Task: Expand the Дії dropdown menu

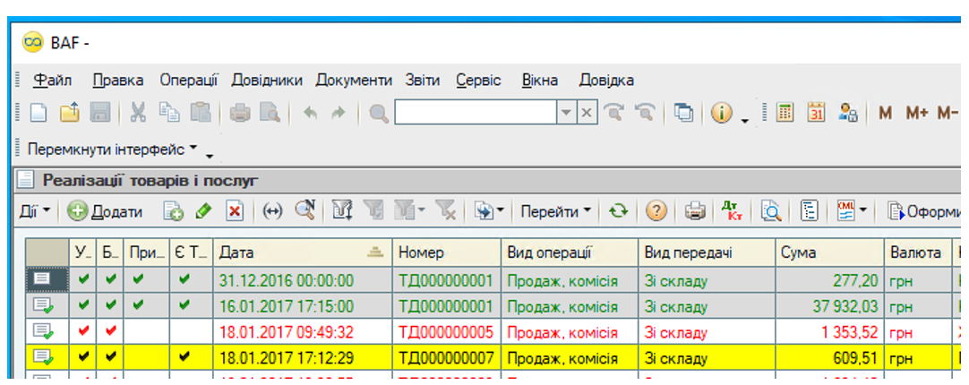Action: [x=35, y=211]
